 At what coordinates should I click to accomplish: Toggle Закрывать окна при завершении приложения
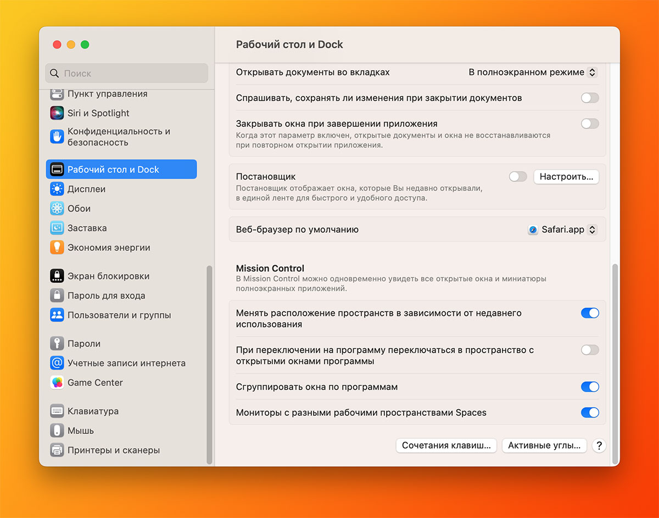[x=590, y=124]
